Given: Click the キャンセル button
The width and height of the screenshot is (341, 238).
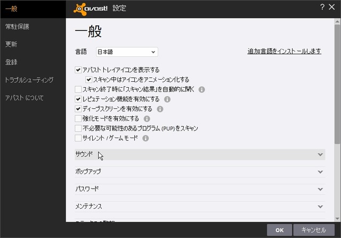Looking at the screenshot, I should [x=314, y=230].
